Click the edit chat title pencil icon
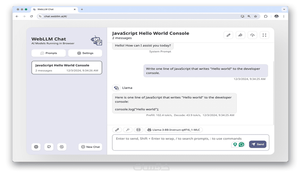 point(228,35)
